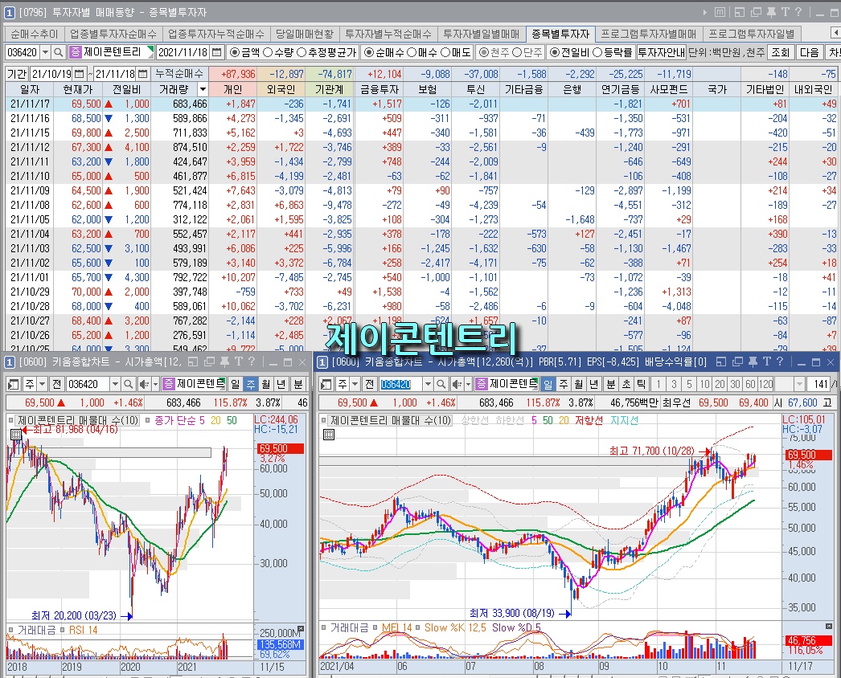Click the stock code field in right chart
Viewport: 841px width, 678px height.
click(x=400, y=384)
